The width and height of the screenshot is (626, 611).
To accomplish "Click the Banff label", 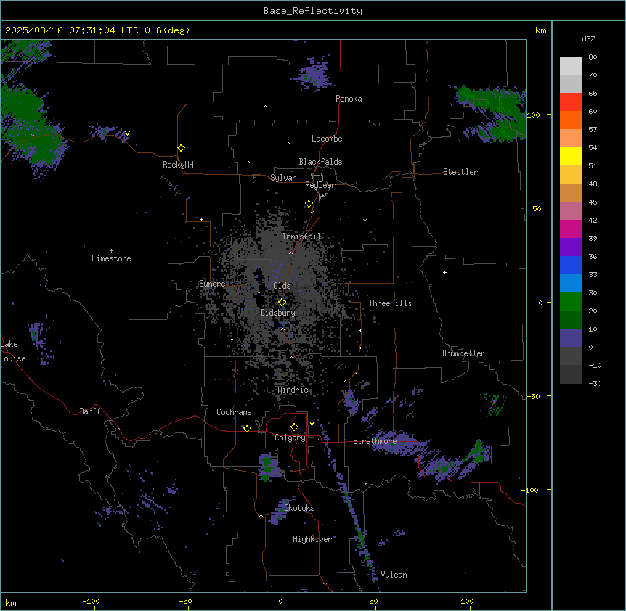I will (90, 411).
